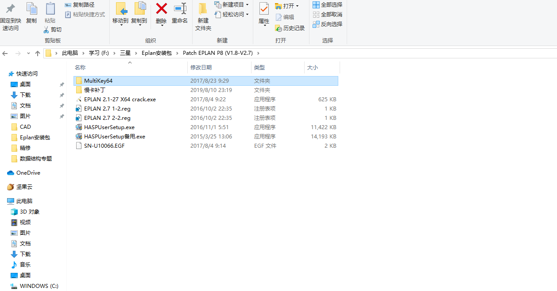Image resolution: width=557 pixels, height=291 pixels.
Task: Click the Properties (属性) icon
Action: click(264, 9)
